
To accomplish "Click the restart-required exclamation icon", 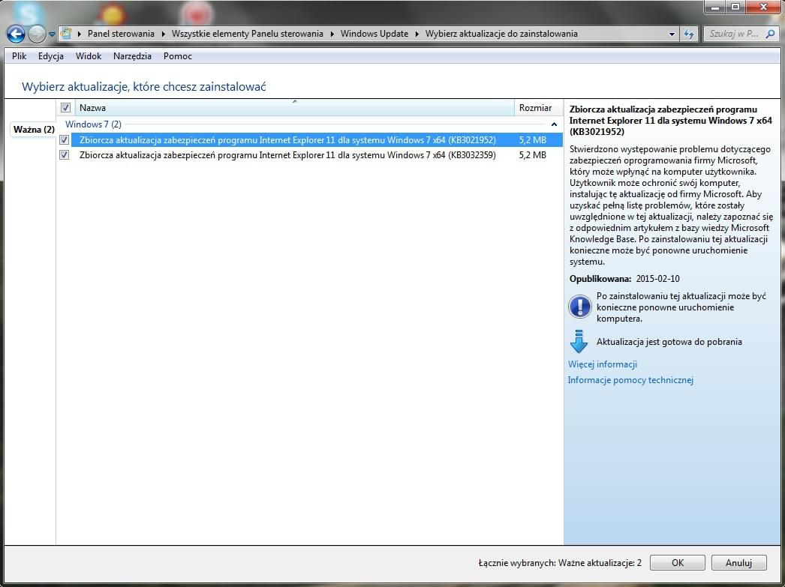I will [x=579, y=306].
